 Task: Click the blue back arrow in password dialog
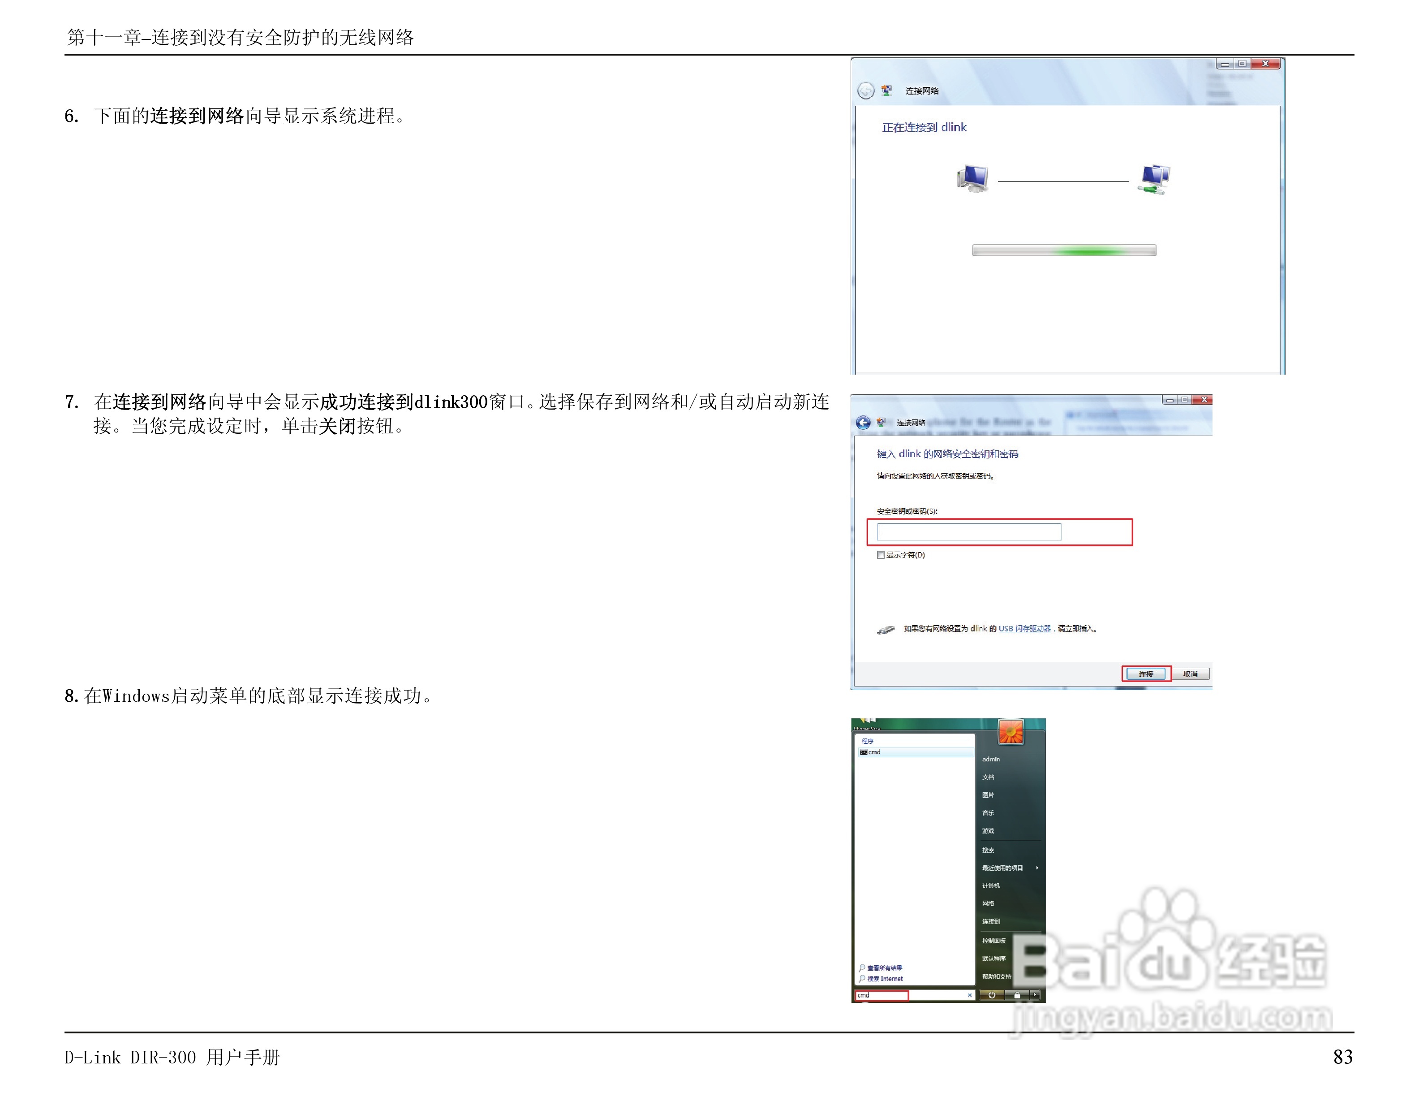pos(863,423)
